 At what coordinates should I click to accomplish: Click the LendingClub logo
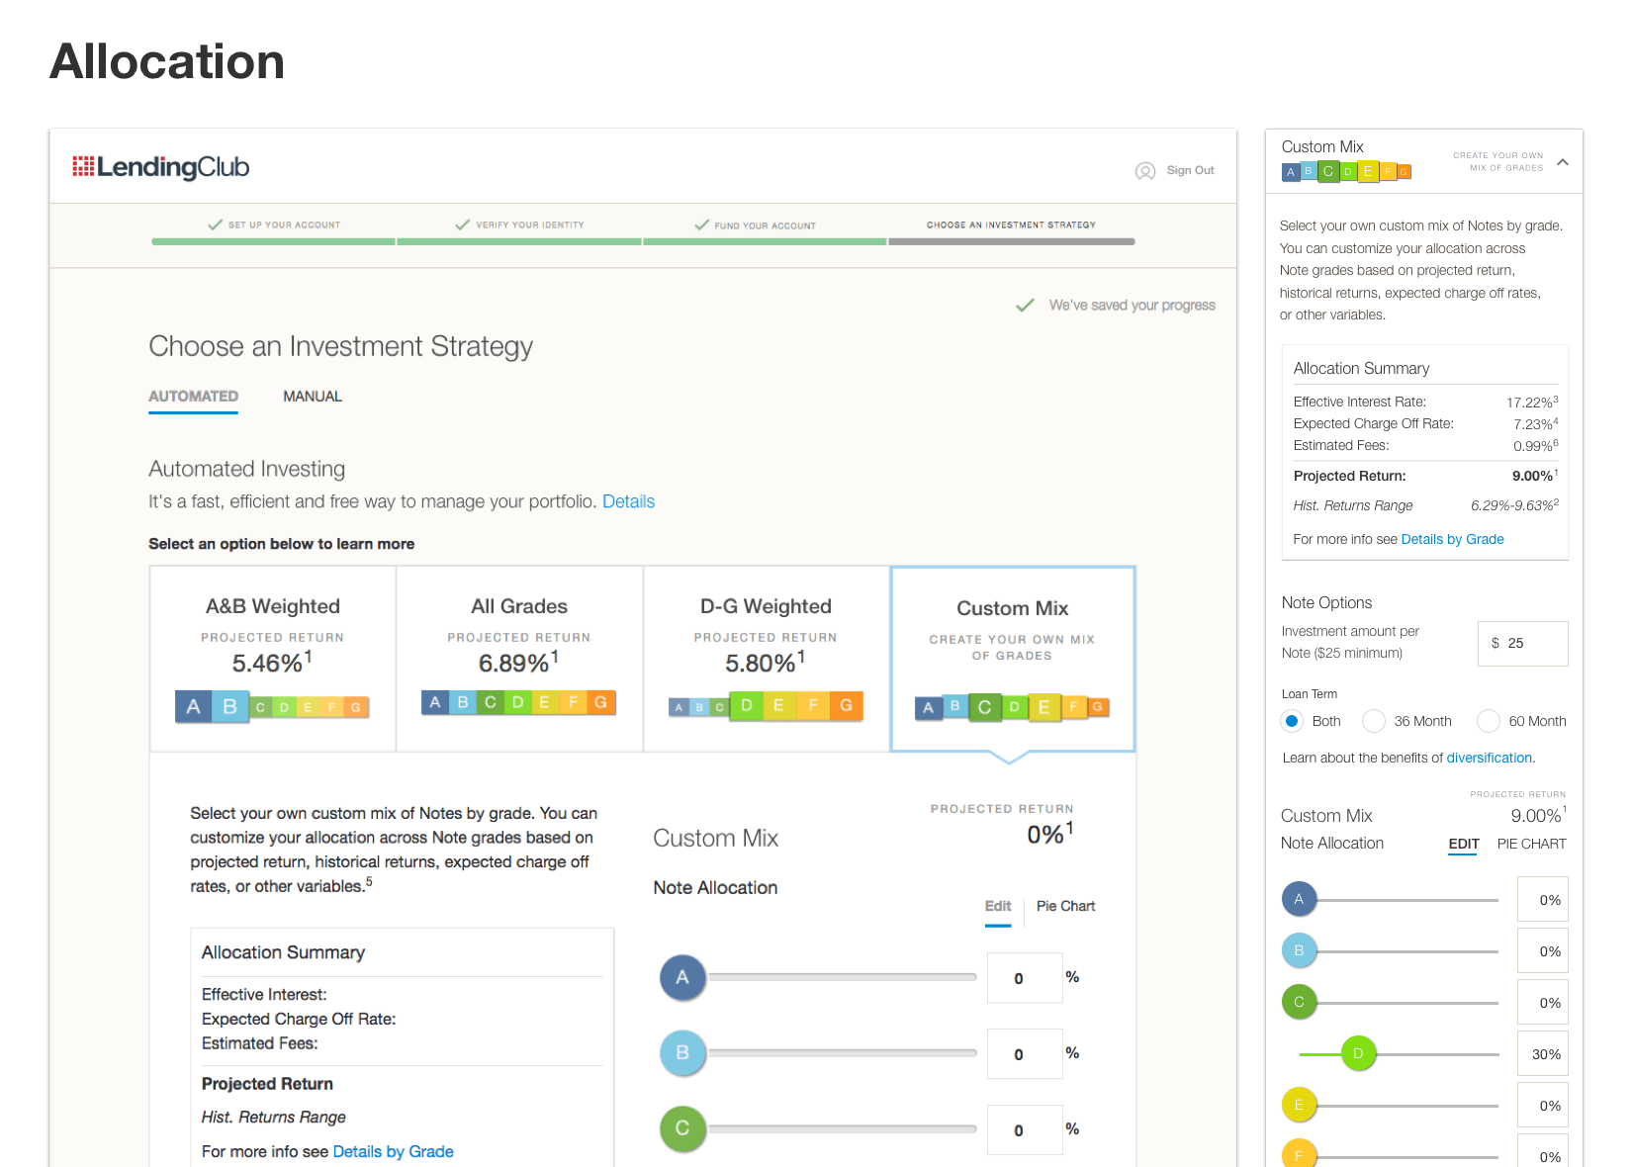160,167
